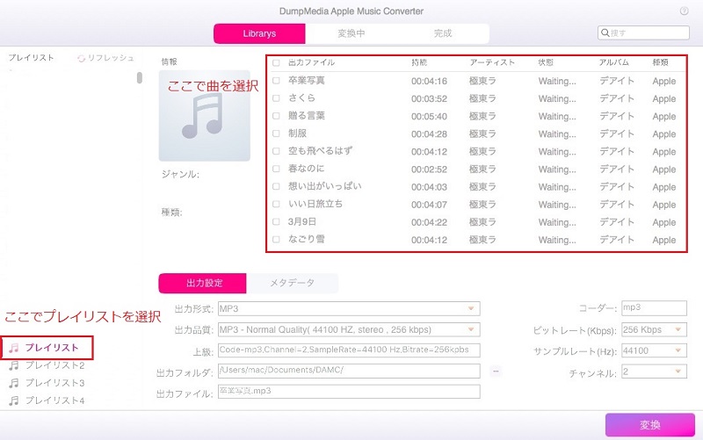Select プレイリスト2 in the sidebar

point(54,365)
